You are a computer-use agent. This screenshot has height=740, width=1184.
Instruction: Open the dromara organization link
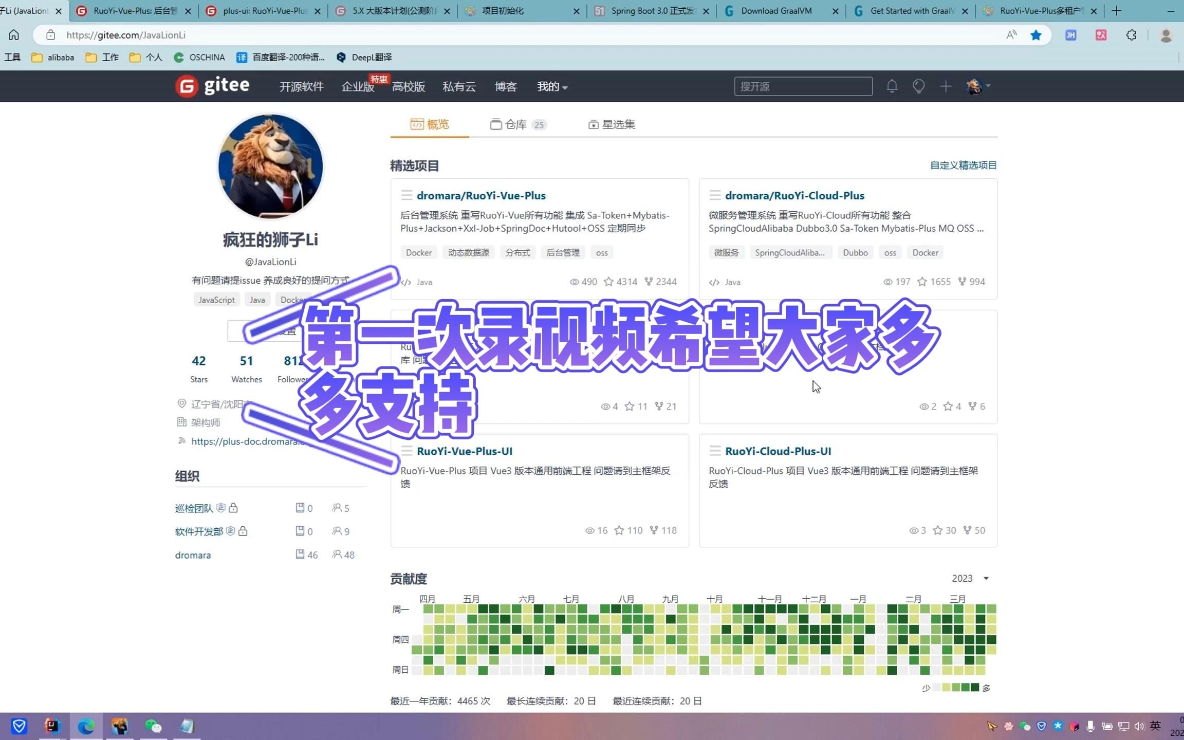click(x=193, y=555)
